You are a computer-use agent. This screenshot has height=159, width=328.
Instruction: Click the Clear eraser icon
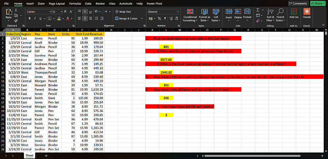pyautogui.click(x=258, y=21)
